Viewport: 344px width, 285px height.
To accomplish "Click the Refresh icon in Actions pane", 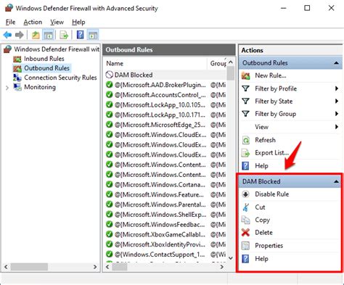I will (x=246, y=140).
